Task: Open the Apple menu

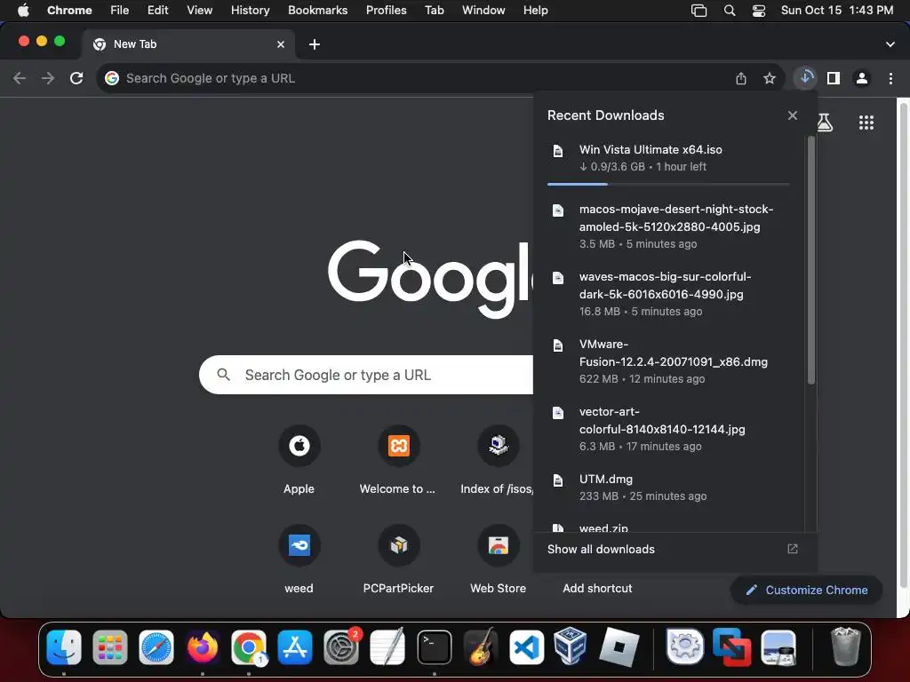Action: point(23,11)
